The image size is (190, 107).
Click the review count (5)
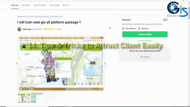[59, 29]
